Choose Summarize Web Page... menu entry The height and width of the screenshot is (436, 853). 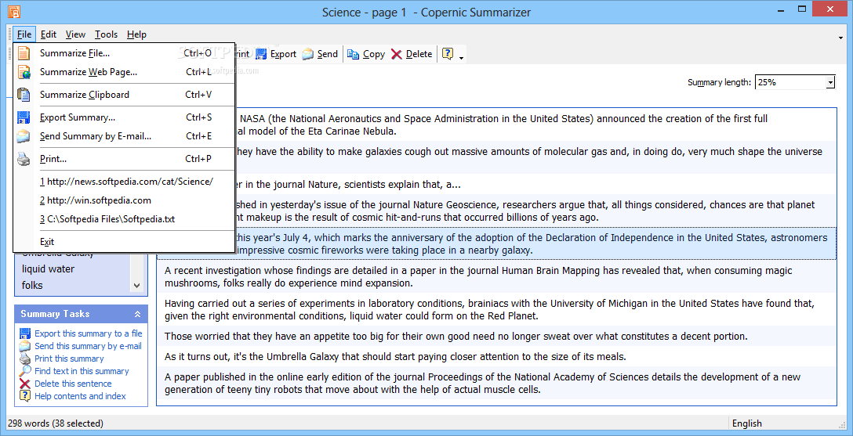[124, 72]
